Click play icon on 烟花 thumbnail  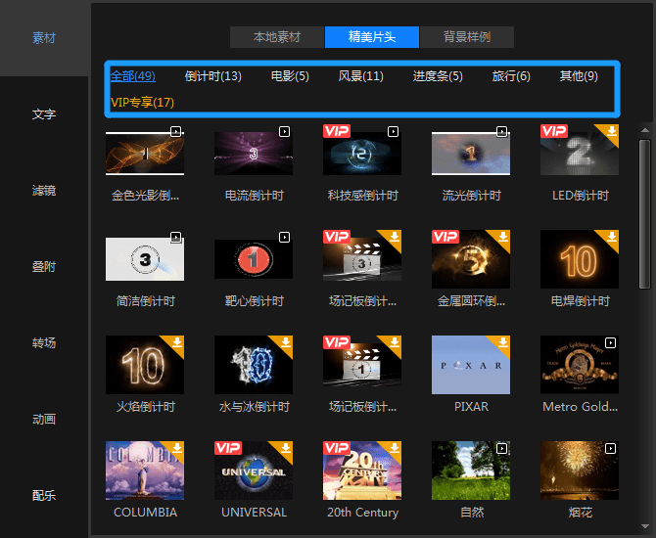pyautogui.click(x=610, y=449)
